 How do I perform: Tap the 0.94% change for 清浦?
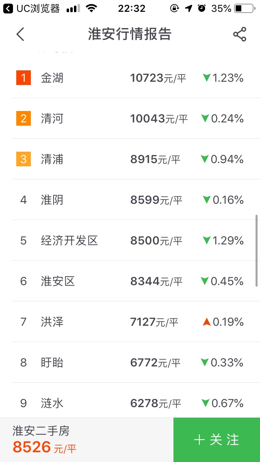[x=227, y=159]
